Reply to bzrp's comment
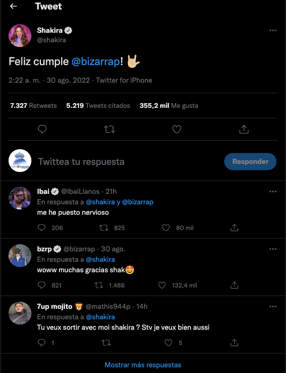Viewport: 286px width, 373px height. click(x=42, y=285)
